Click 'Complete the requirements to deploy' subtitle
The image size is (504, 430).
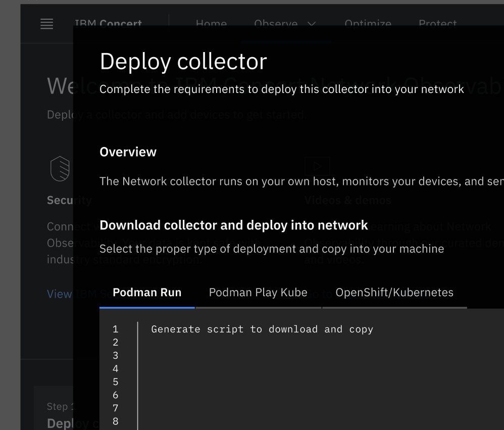pos(282,89)
